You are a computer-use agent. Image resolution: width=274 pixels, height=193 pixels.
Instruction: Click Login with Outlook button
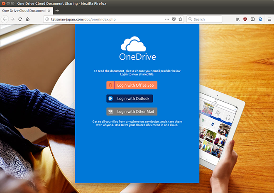coord(130,98)
